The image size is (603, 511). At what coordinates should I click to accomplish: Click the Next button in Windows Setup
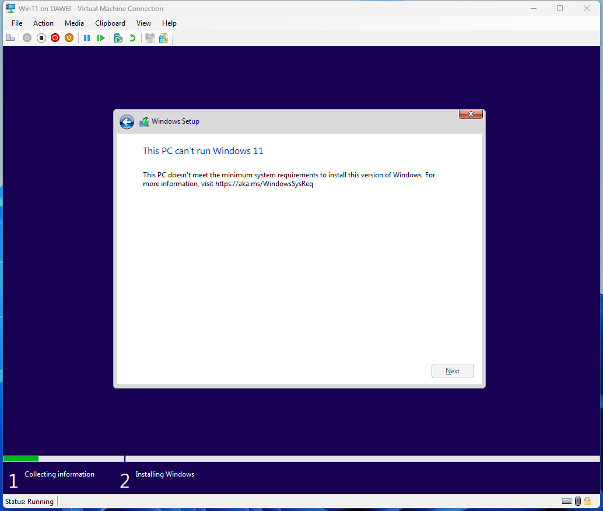pos(453,371)
